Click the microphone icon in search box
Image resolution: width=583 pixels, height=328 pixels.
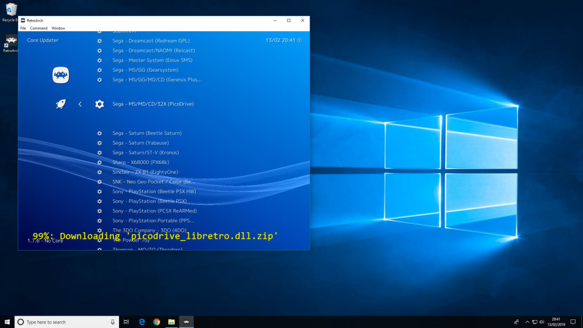[x=113, y=322]
